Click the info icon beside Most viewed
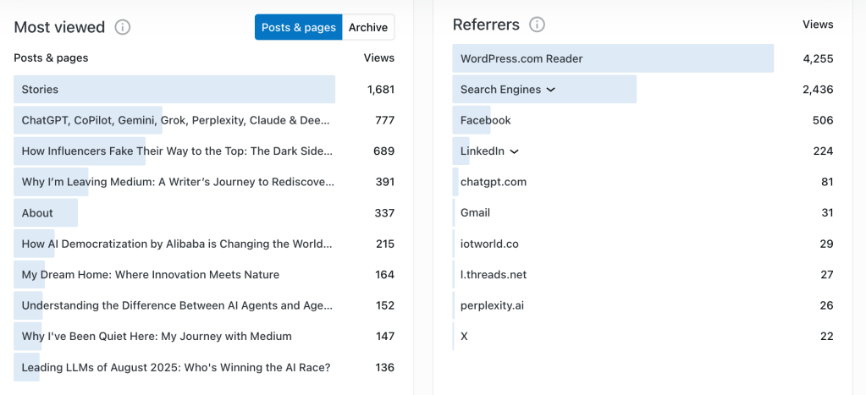This screenshot has width=866, height=395. click(x=123, y=27)
